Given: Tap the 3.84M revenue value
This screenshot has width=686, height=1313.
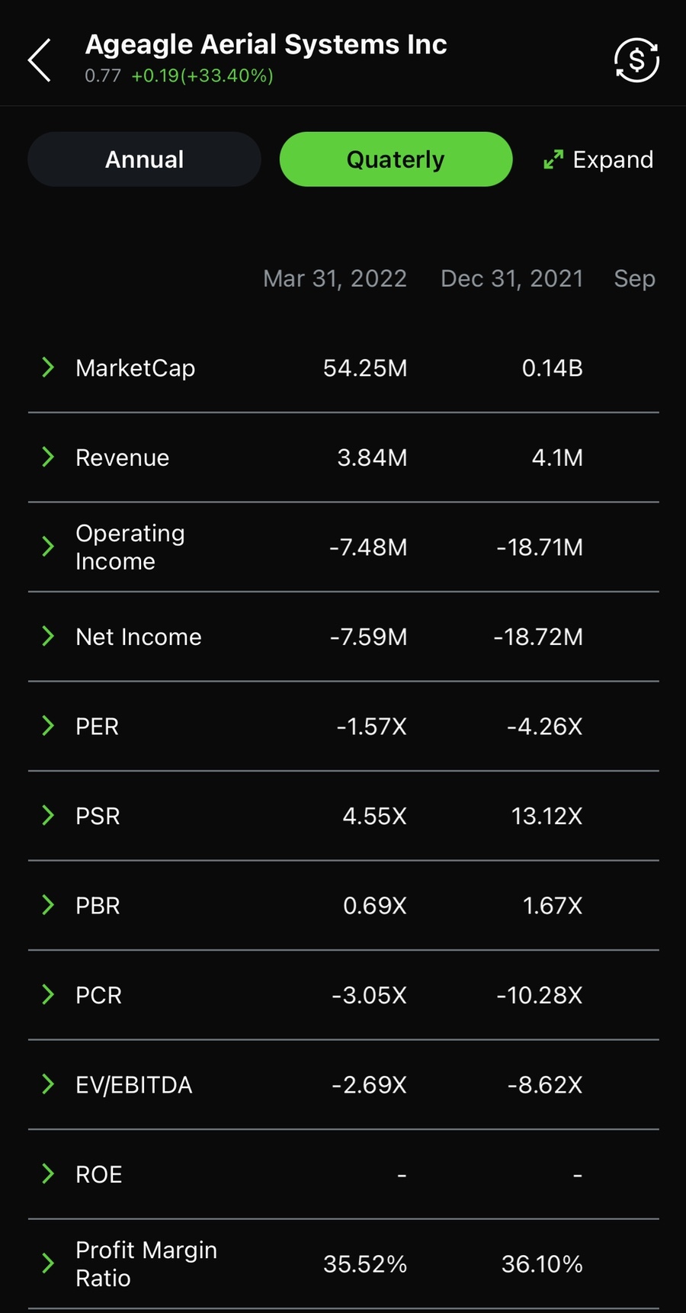Looking at the screenshot, I should (372, 457).
